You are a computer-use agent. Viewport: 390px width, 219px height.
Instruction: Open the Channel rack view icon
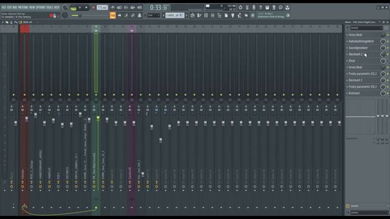(206, 16)
